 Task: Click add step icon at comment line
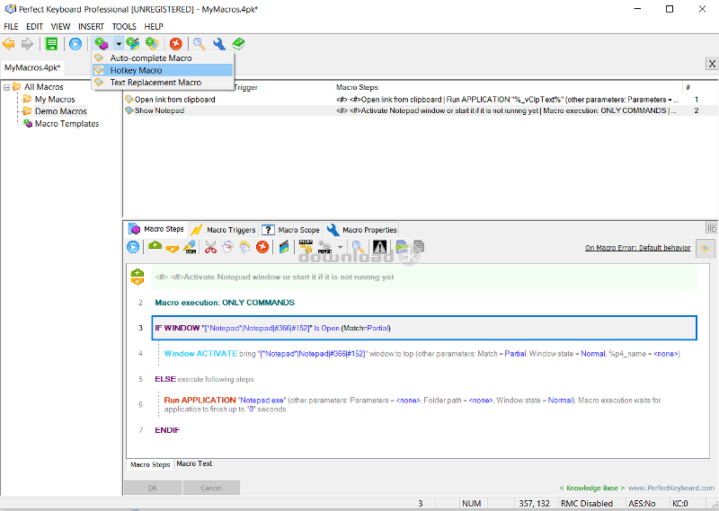point(138,278)
